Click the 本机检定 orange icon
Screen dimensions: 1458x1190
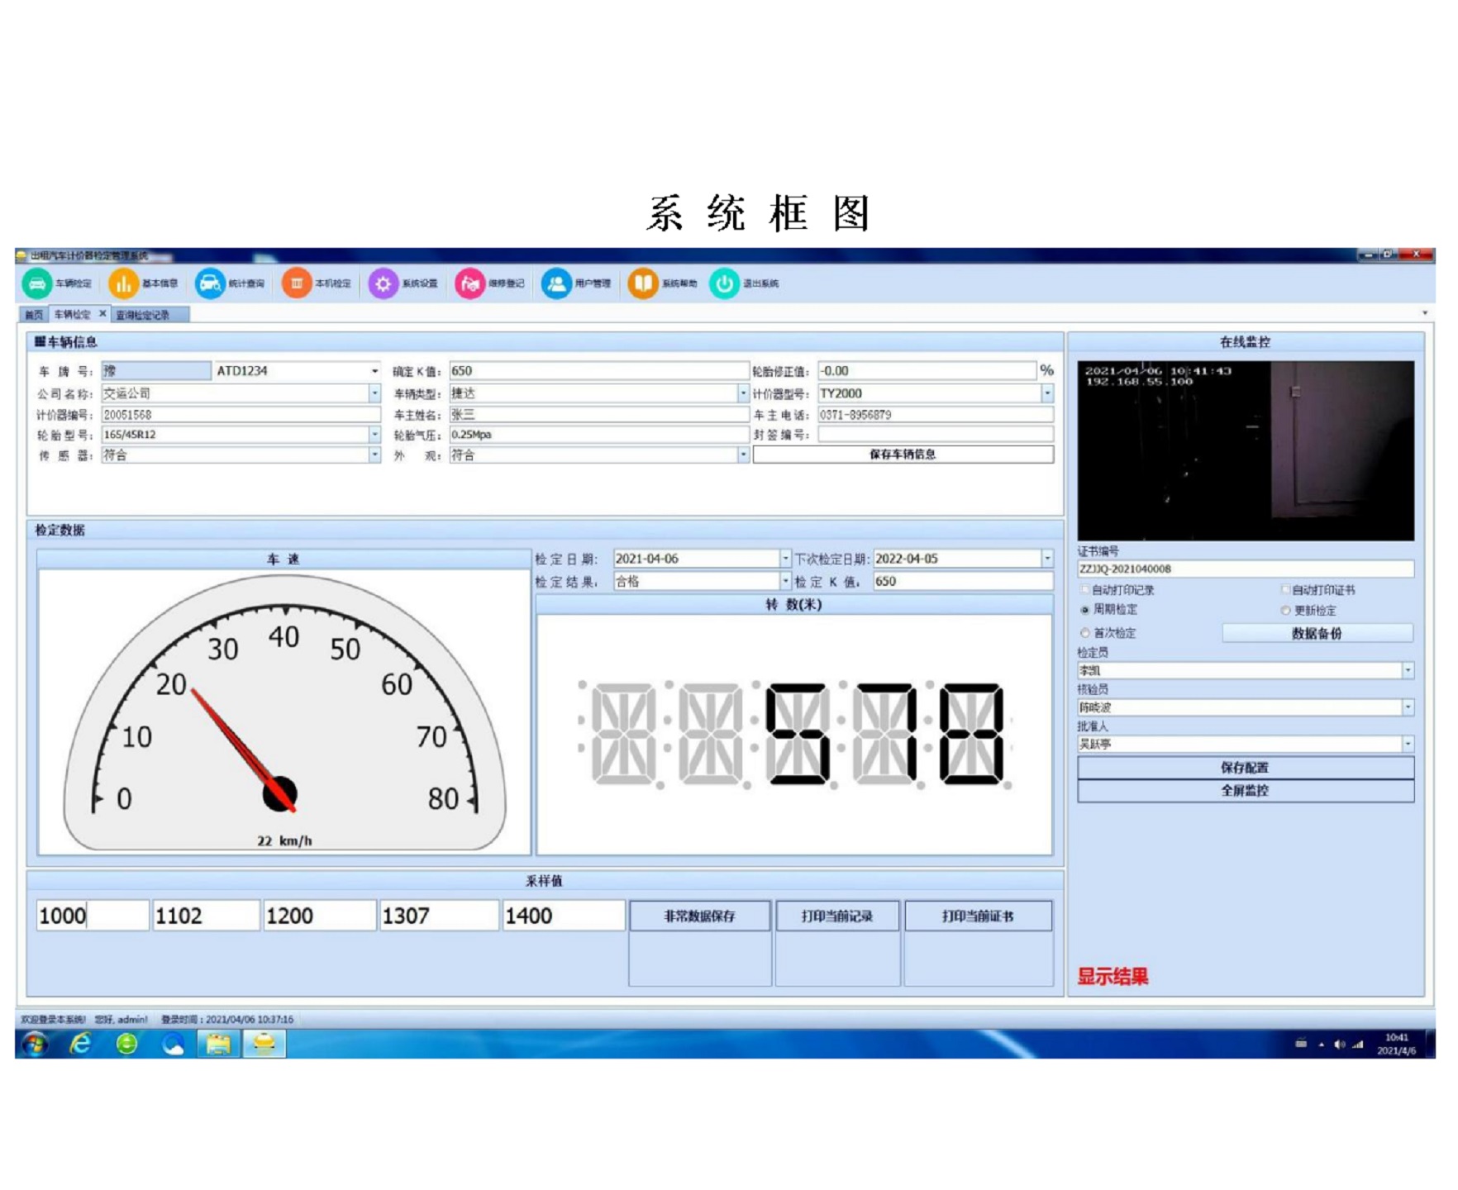[296, 283]
